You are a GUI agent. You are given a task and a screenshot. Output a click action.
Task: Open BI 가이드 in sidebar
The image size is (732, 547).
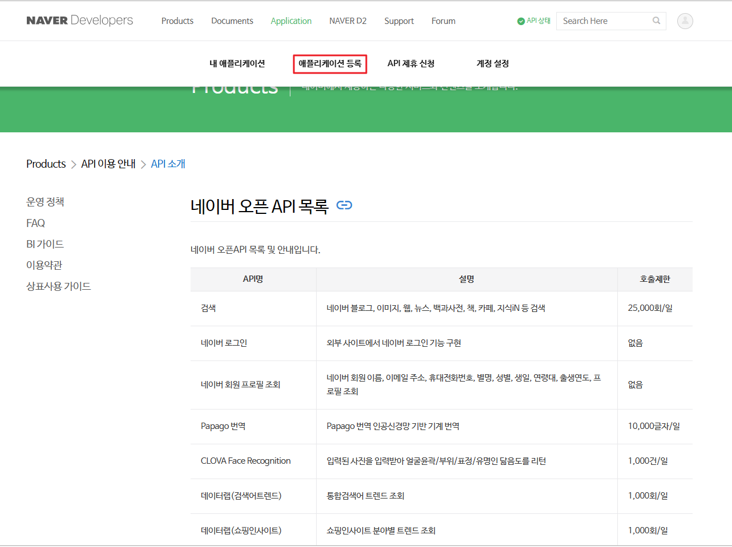click(x=45, y=244)
